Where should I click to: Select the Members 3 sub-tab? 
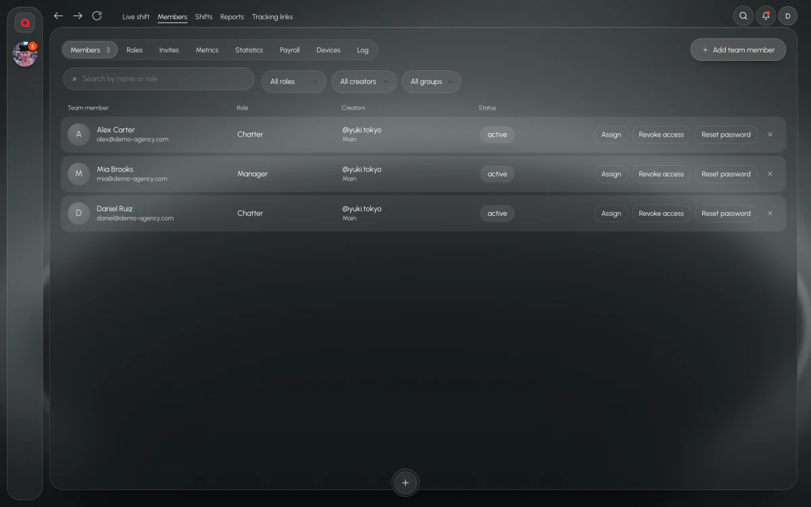coord(90,50)
